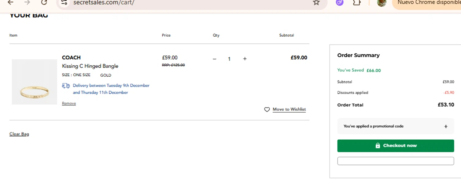The width and height of the screenshot is (461, 192).
Task: Click the Chrome profile avatar
Action: [x=381, y=2]
